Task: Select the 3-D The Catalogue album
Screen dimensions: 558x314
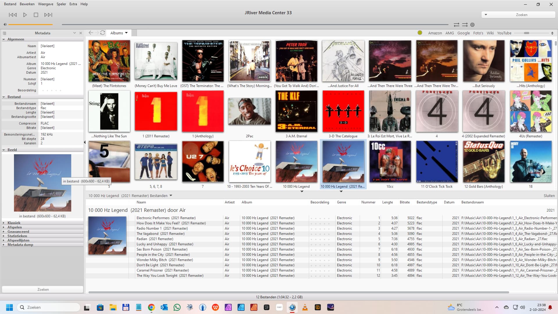Action: pyautogui.click(x=343, y=111)
